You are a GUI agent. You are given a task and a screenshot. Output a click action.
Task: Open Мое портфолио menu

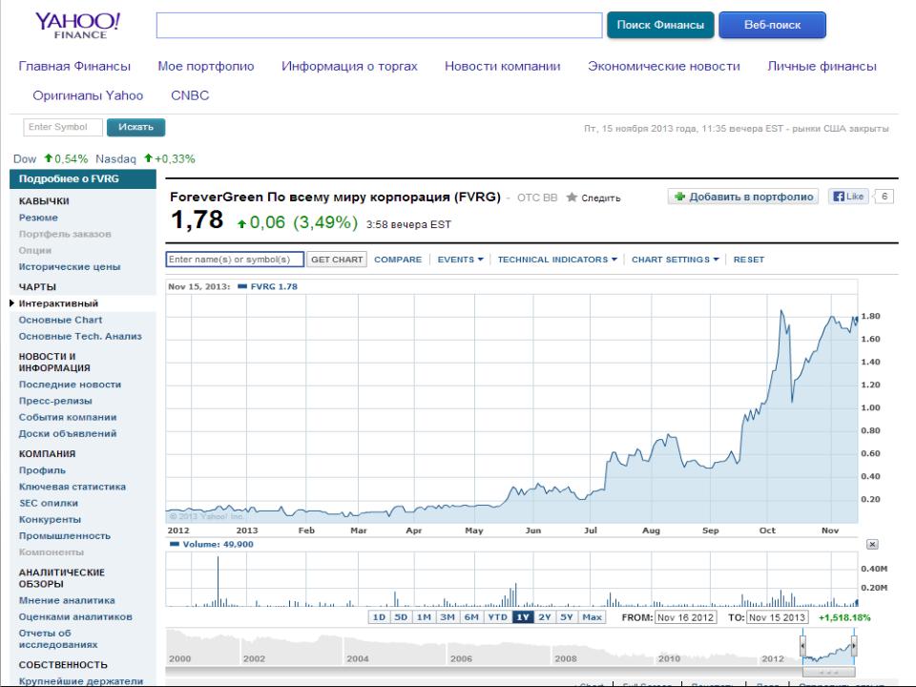[206, 66]
